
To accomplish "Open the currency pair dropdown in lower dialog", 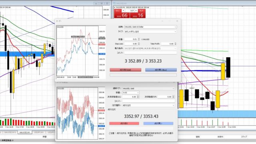I will (x=148, y=88).
